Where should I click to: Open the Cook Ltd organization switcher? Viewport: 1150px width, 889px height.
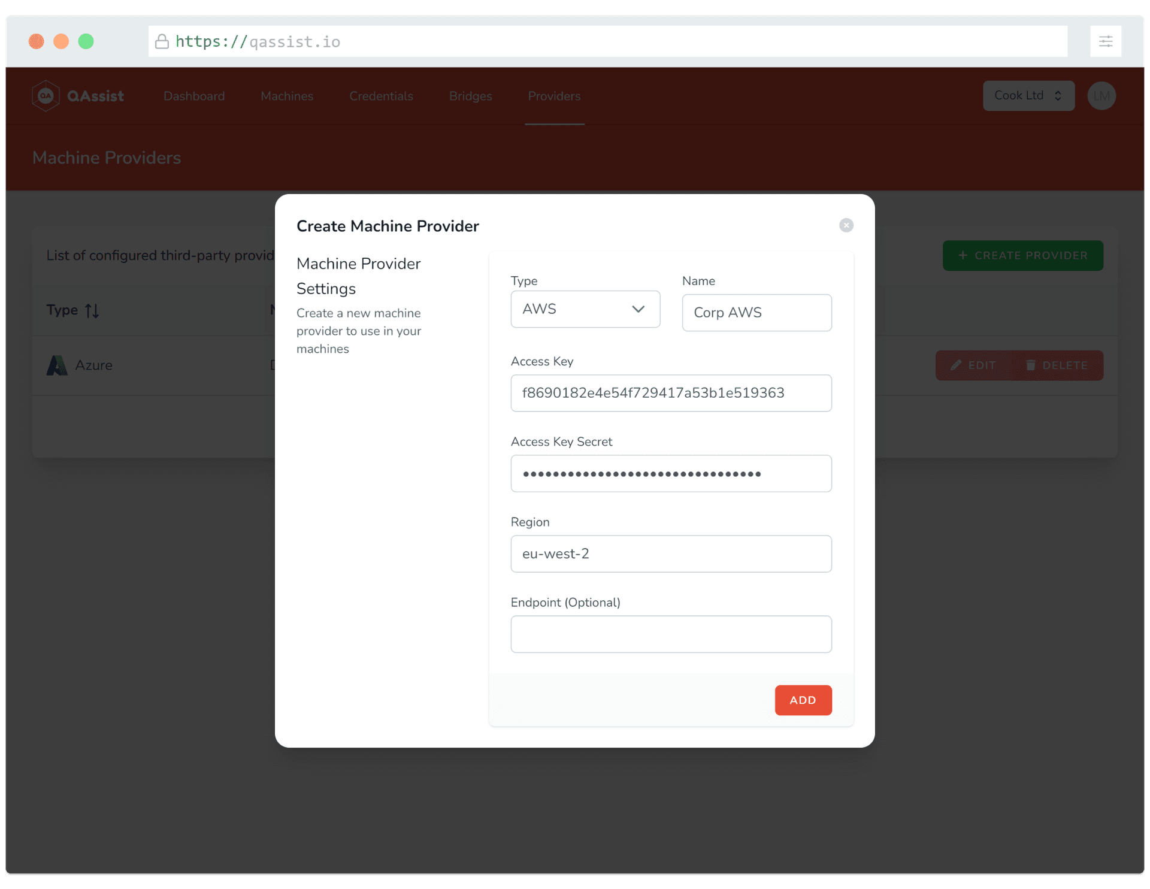(x=1028, y=95)
